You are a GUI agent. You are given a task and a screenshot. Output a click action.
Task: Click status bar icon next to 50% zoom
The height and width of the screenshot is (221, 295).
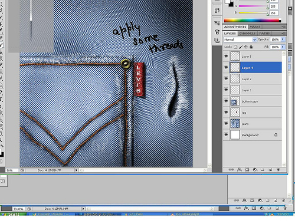coord(22,170)
